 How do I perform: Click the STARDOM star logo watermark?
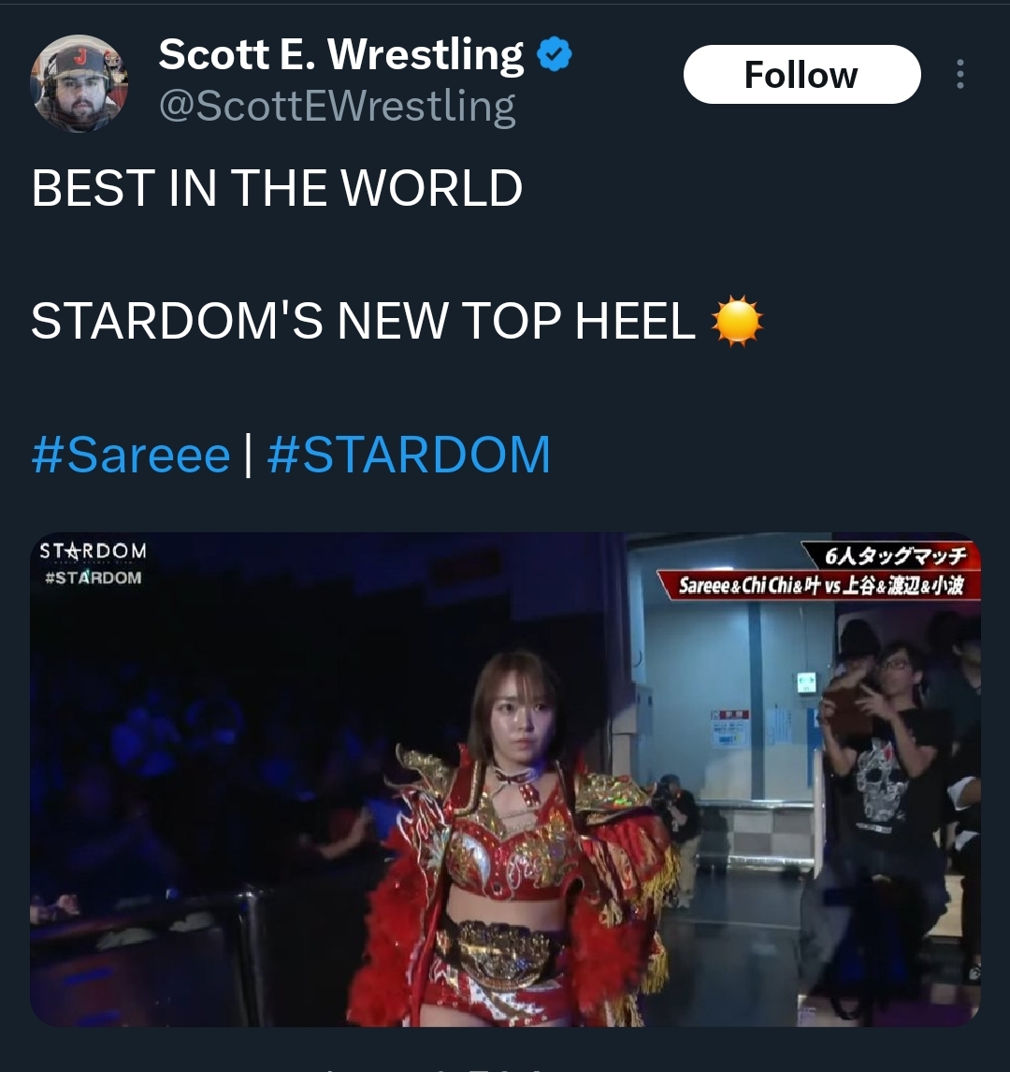pyautogui.click(x=93, y=551)
